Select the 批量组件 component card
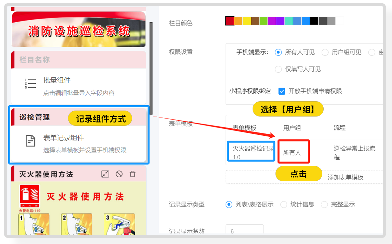 [79, 87]
